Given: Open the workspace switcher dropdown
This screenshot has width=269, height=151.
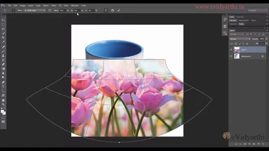Looking at the screenshot, I should [257, 10].
